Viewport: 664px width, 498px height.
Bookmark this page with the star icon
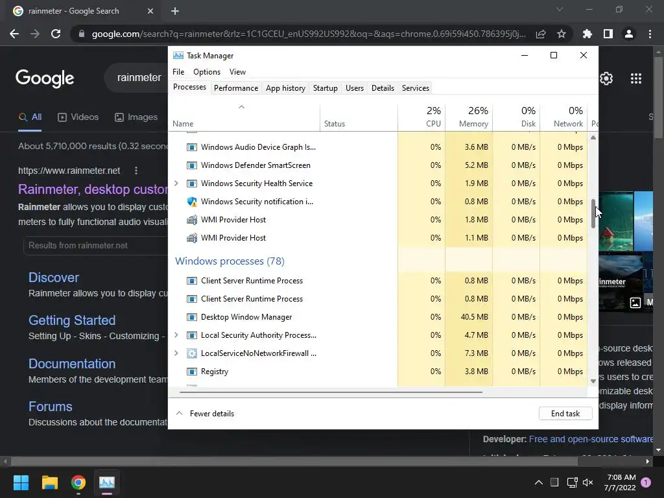click(562, 34)
